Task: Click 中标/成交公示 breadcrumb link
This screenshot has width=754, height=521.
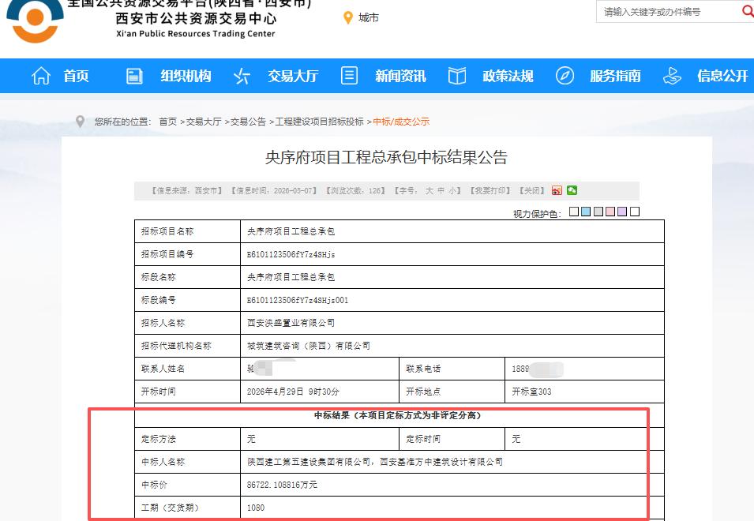Action: (x=401, y=122)
